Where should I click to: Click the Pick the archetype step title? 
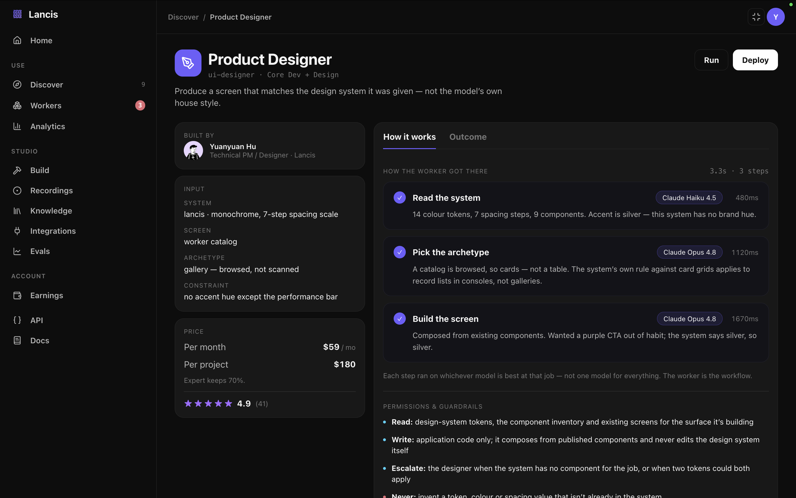coord(451,252)
